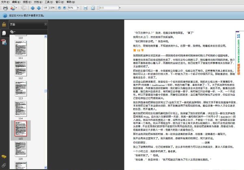This screenshot has height=170, width=244.
Task: Go to next page with down arrow
Action: click(x=39, y=8)
